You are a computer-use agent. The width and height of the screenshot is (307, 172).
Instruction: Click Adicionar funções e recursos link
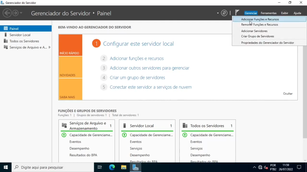(x=137, y=58)
